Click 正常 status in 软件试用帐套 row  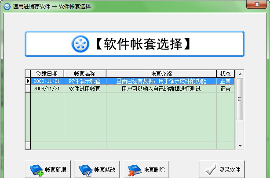(x=226, y=89)
